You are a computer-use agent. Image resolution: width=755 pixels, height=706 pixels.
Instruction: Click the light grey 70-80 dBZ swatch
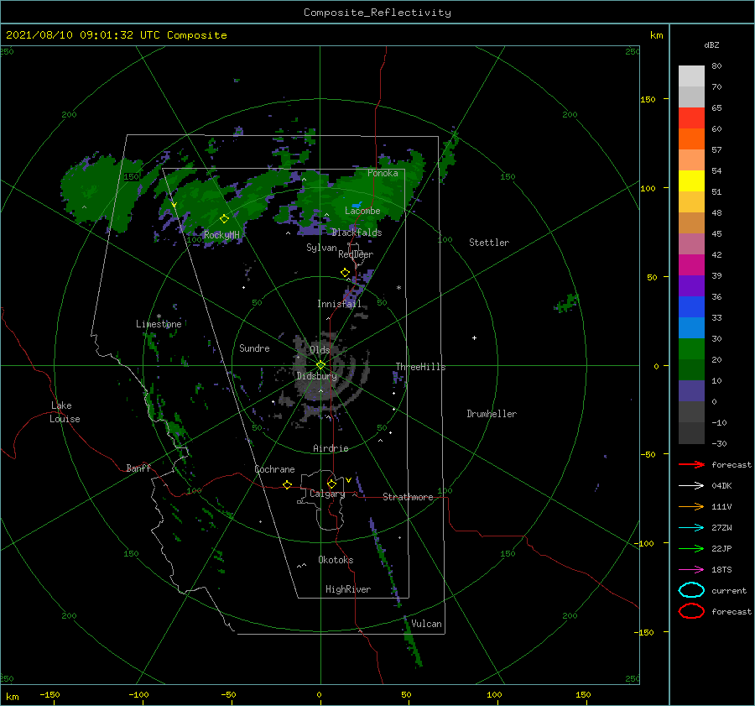click(x=691, y=76)
